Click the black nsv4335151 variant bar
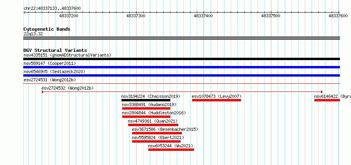351x165 pixels. point(181,59)
